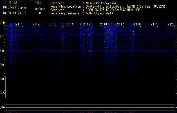Image resolution: width=177 pixels, height=113 pixels.
Task: Click the Receiver label
Action: (x=57, y=10)
